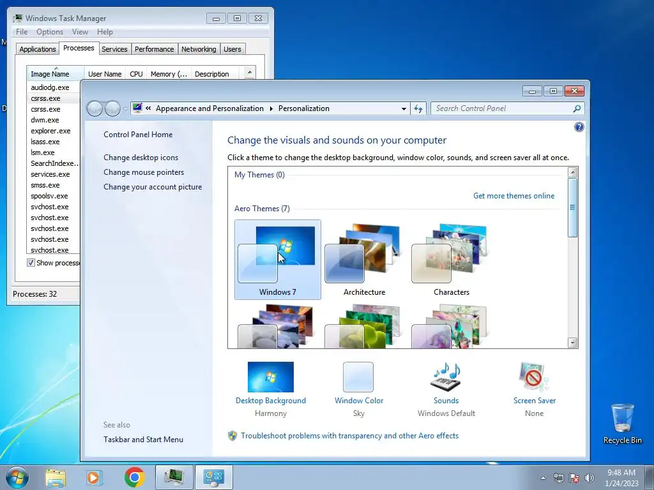Click the Personalization breadcrumb segment
654x490 pixels.
pyautogui.click(x=304, y=108)
